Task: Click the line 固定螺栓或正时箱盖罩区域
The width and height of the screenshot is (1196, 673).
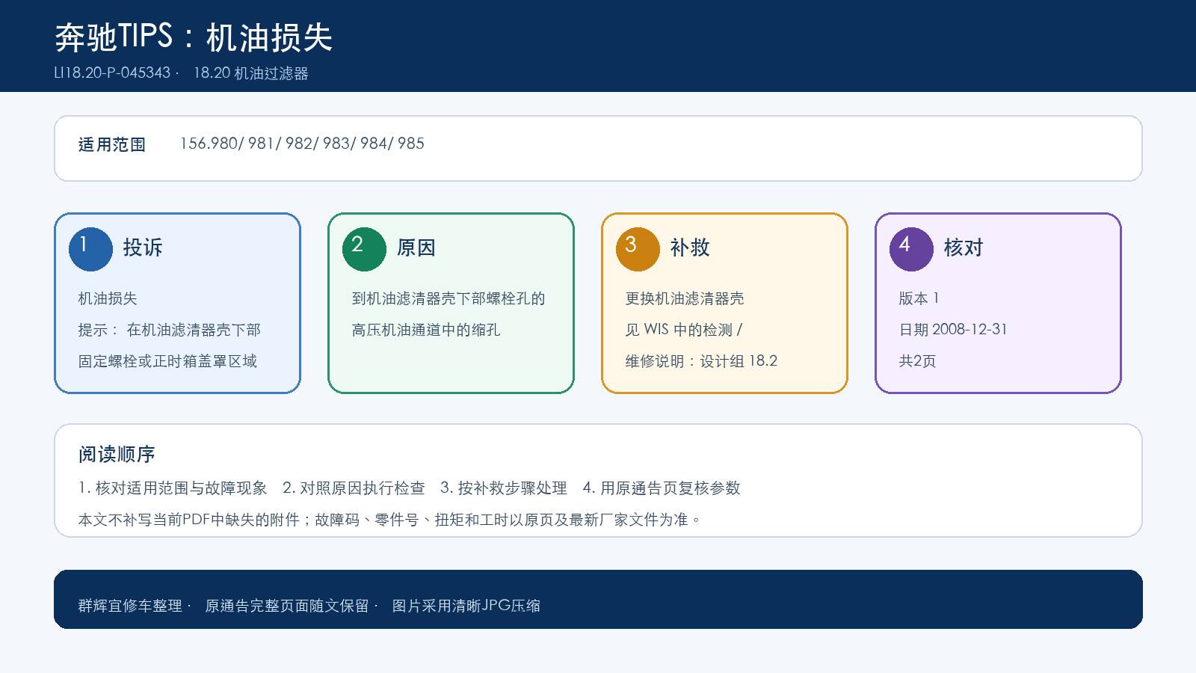Action: point(167,361)
